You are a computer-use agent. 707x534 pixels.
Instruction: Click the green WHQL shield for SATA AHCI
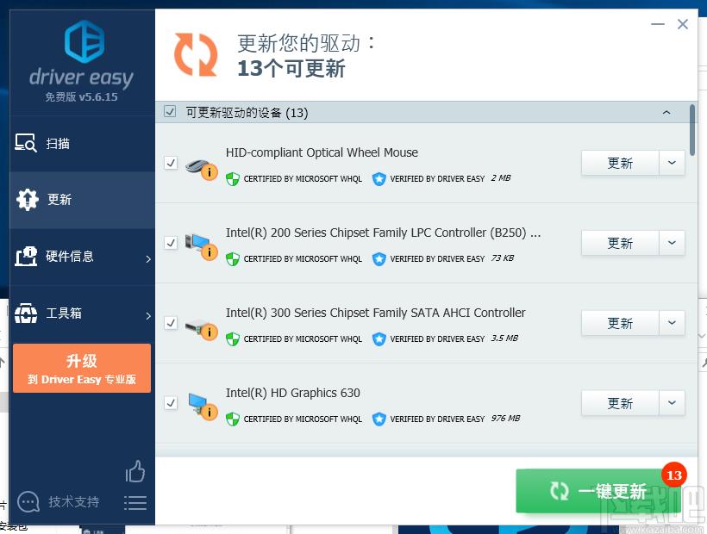(x=233, y=339)
